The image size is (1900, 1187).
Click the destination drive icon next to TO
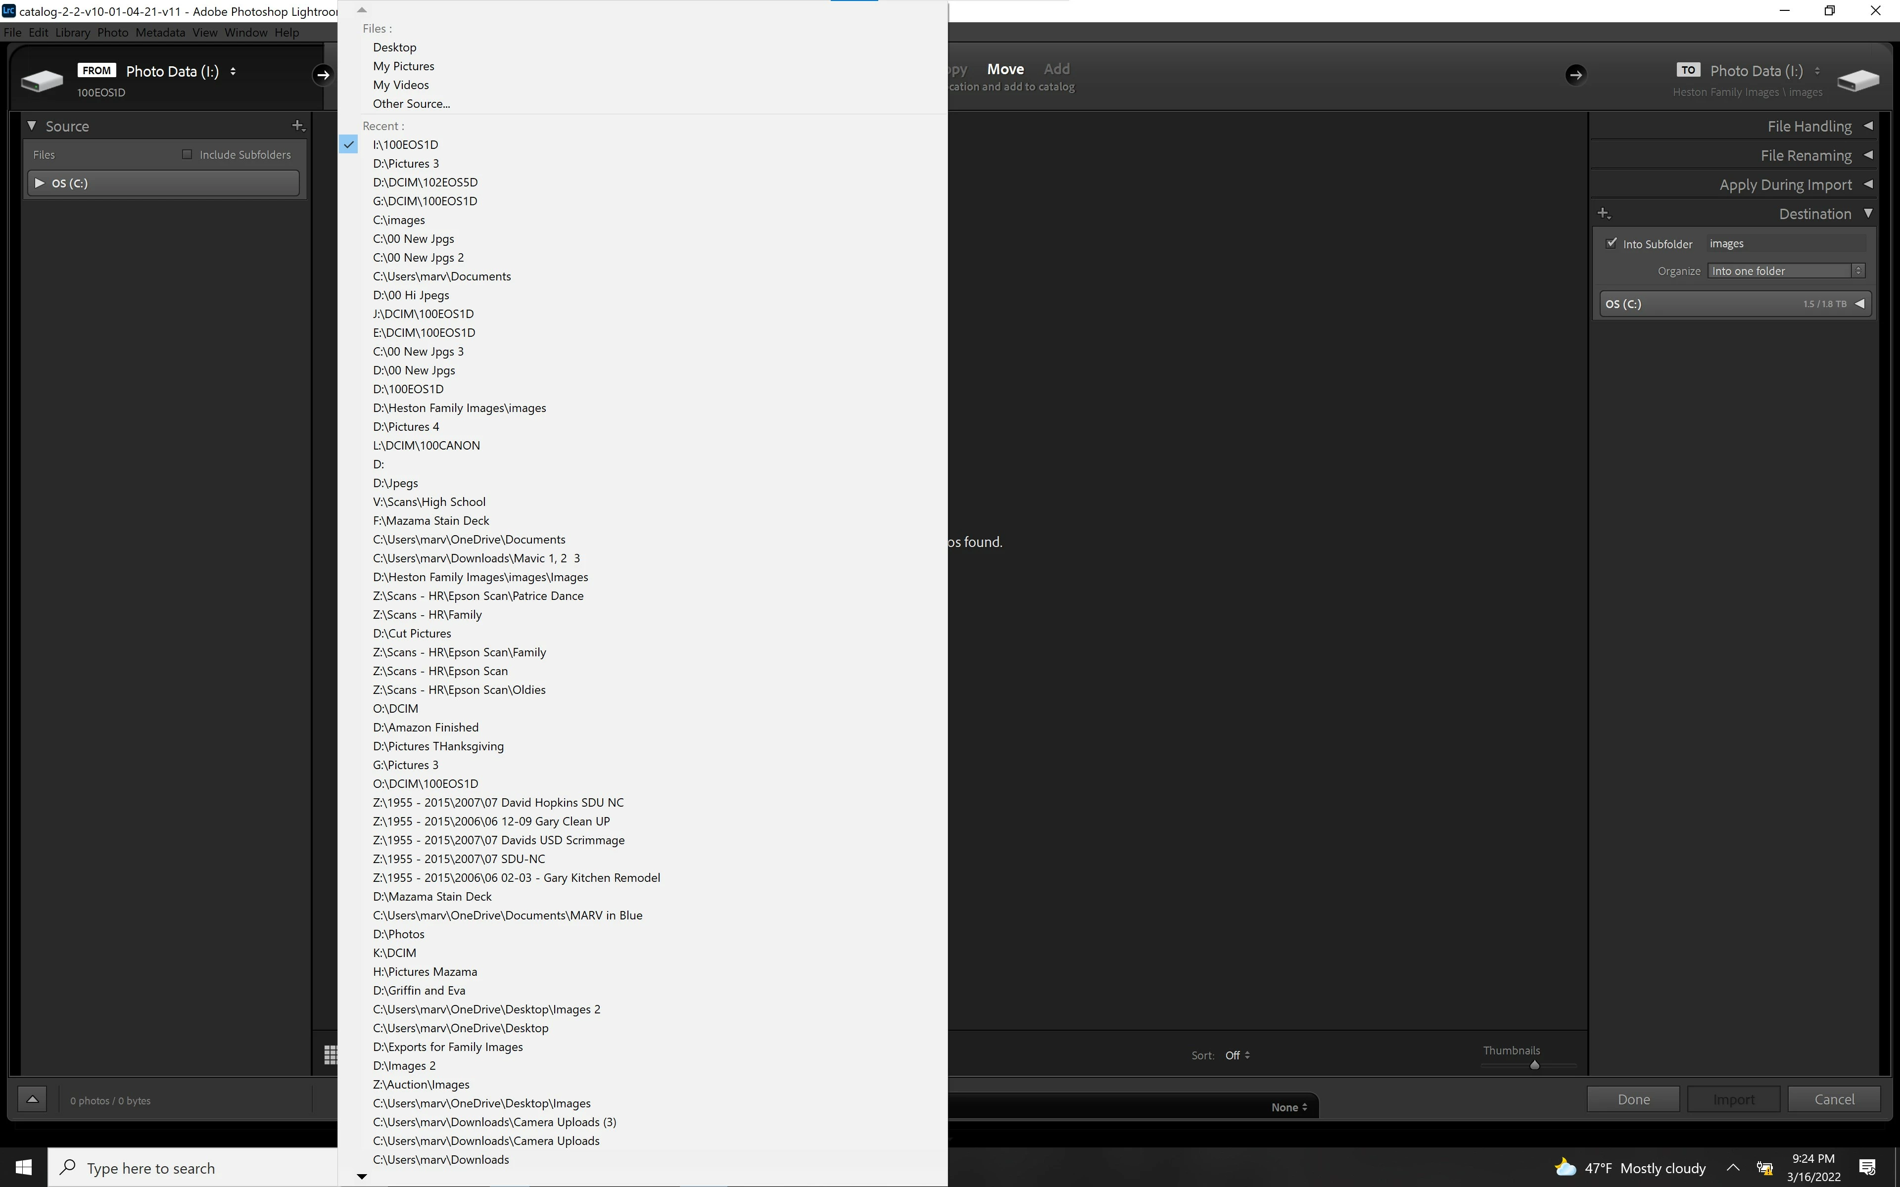[x=1857, y=80]
